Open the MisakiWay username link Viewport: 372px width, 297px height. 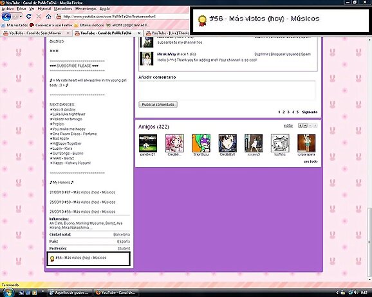coord(167,54)
